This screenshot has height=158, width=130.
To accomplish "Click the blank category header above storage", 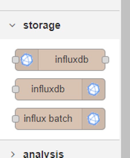I will click(60, 5).
